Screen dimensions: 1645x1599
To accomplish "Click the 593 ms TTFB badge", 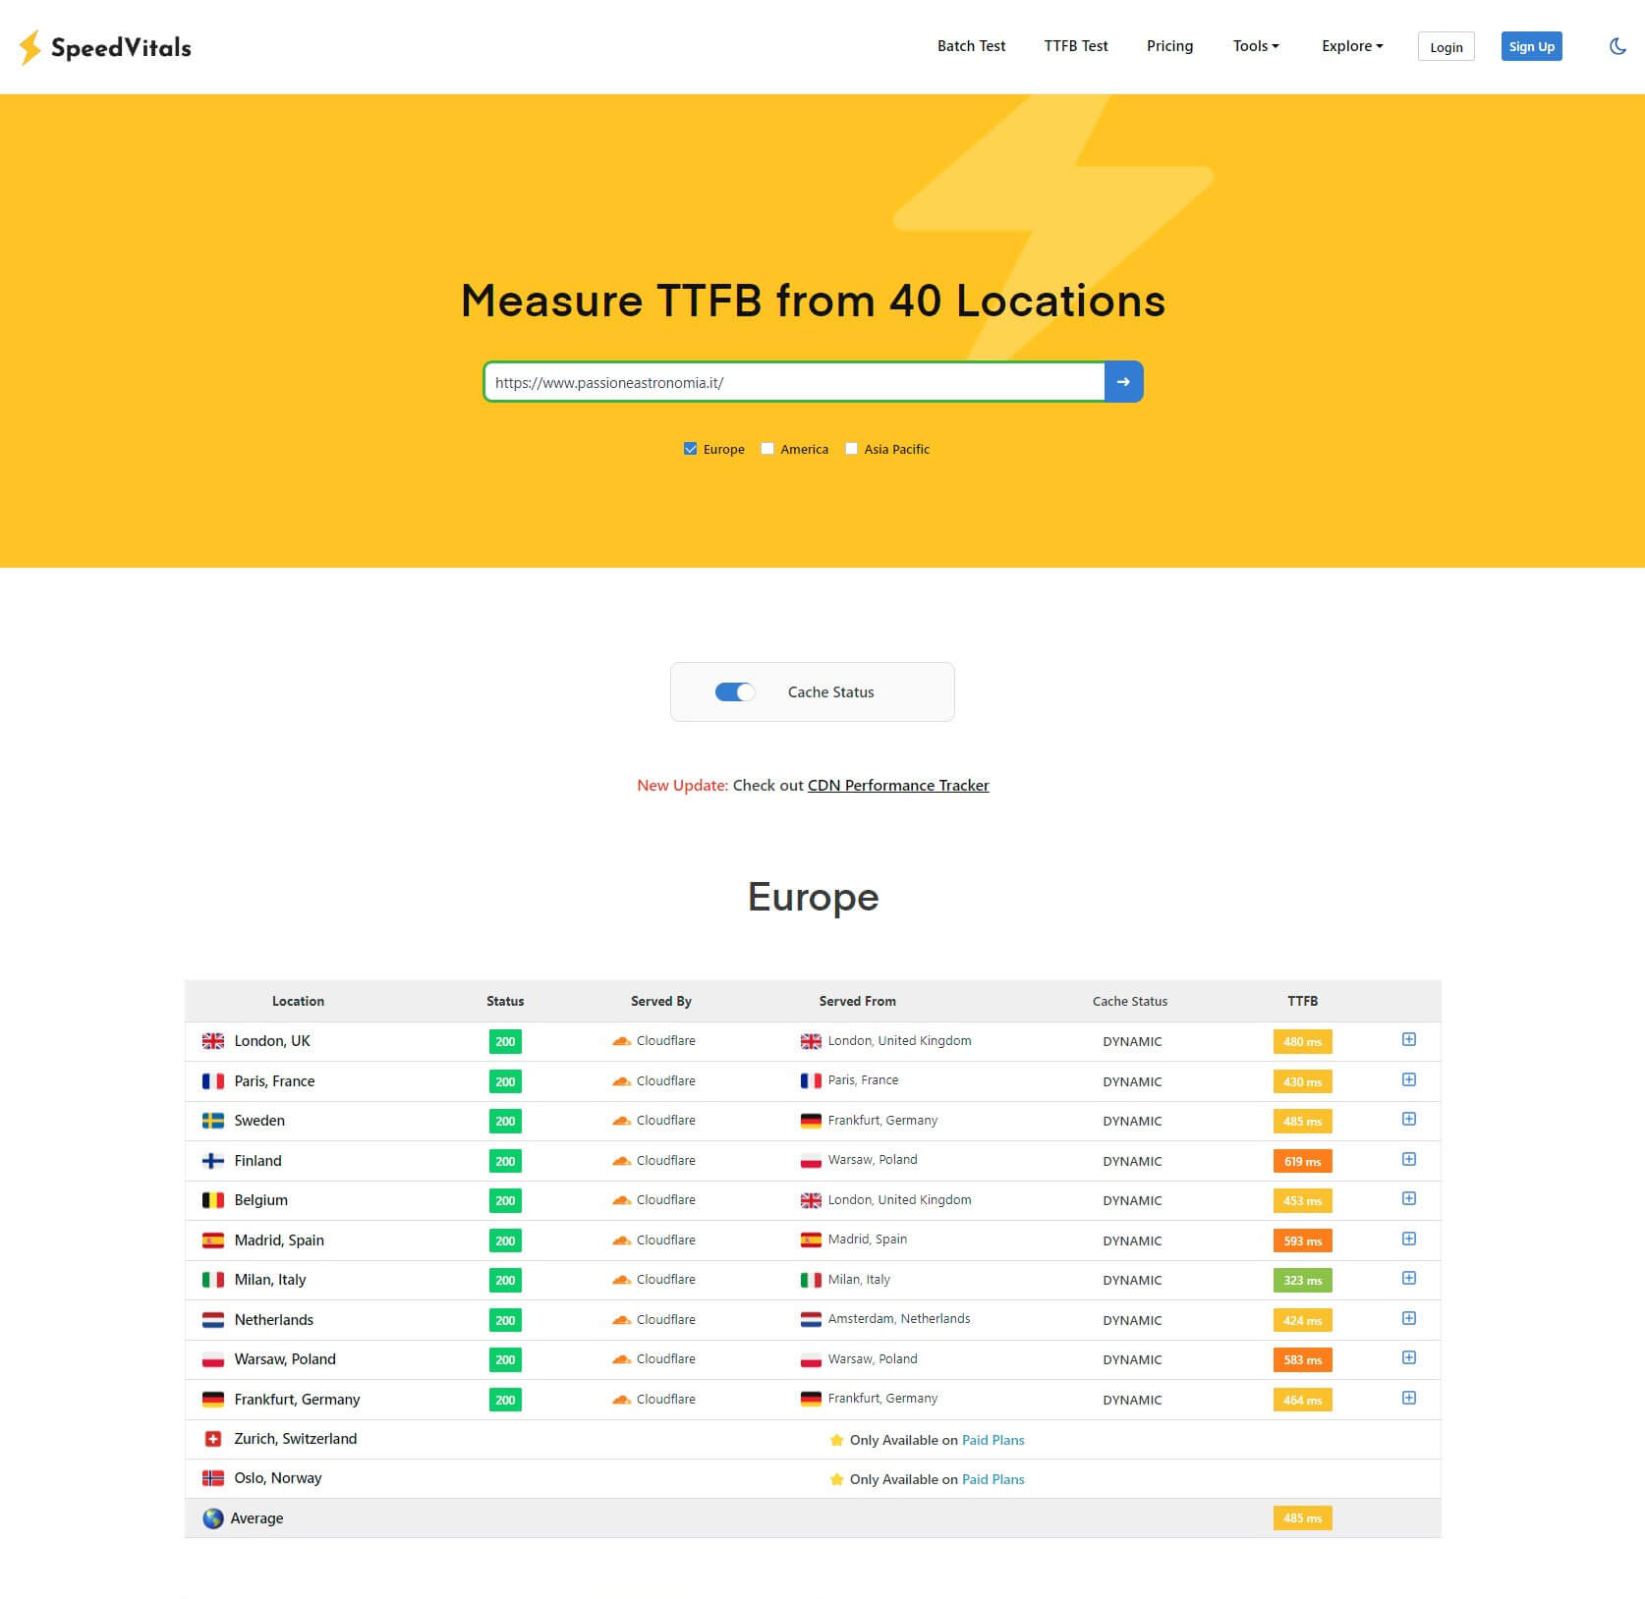I will click(1302, 1241).
